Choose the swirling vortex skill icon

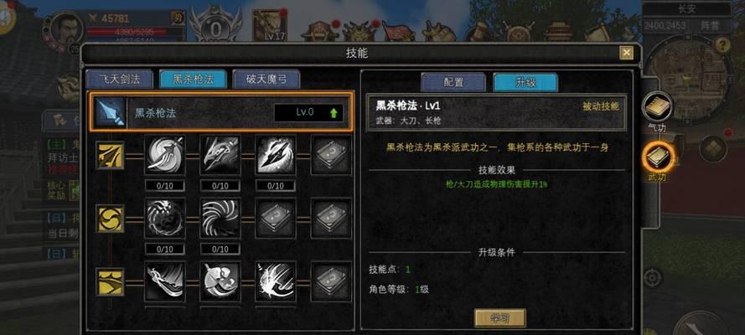(220, 219)
